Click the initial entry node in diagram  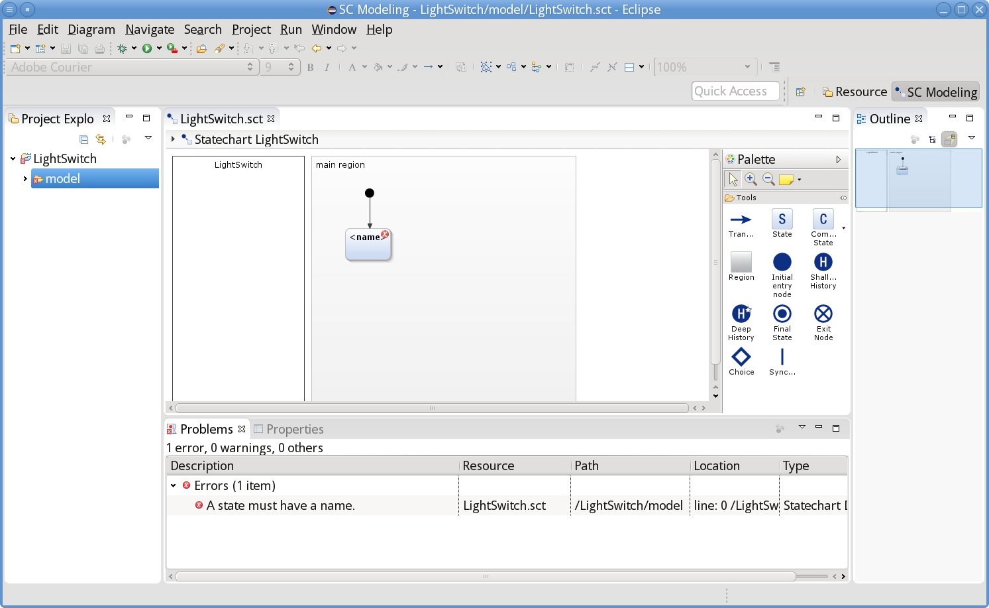tap(370, 193)
